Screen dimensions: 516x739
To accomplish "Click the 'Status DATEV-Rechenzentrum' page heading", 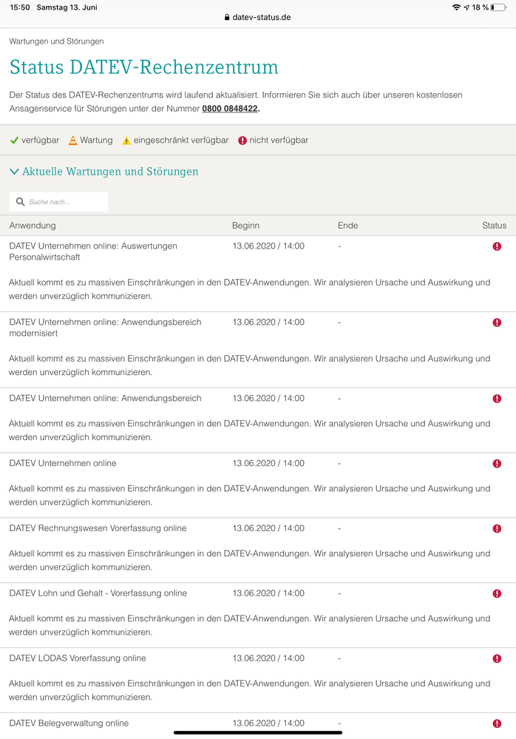I will pyautogui.click(x=144, y=67).
